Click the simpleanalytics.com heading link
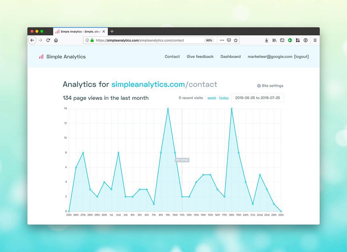Screen dimensions: 347x252 point(148,85)
